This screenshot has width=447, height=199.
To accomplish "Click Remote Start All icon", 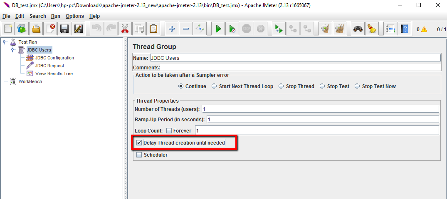I will (x=279, y=29).
